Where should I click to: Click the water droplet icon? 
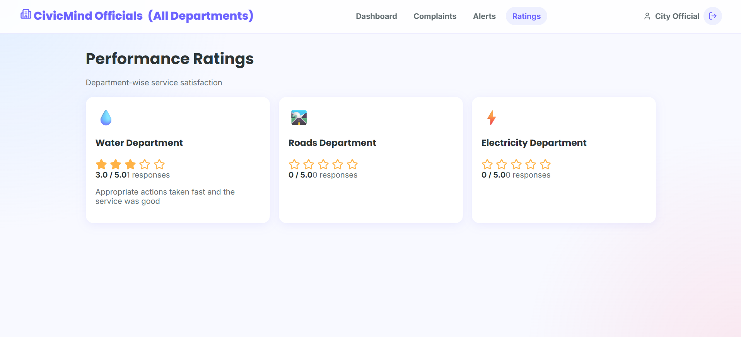[x=106, y=118]
